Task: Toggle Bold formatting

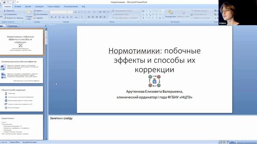Action: (x=52, y=17)
